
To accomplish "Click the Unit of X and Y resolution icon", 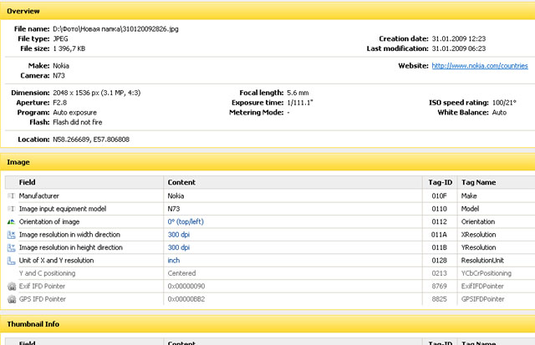I will coord(11,261).
